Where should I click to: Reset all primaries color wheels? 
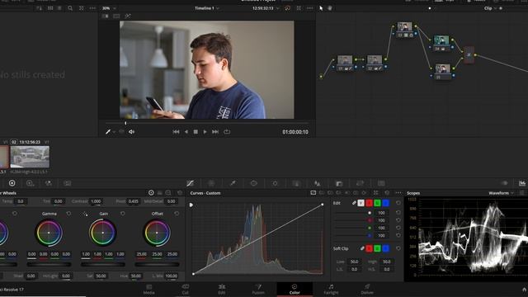(x=180, y=193)
